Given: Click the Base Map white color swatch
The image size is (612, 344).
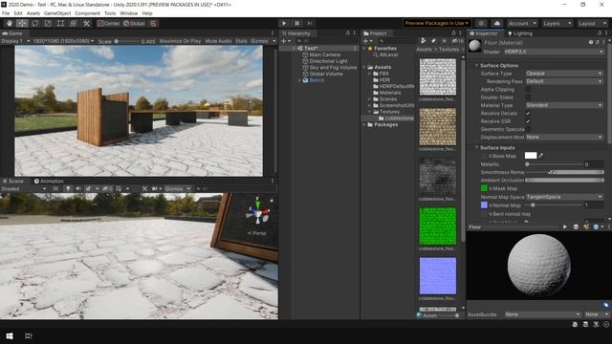Looking at the screenshot, I should [x=531, y=156].
